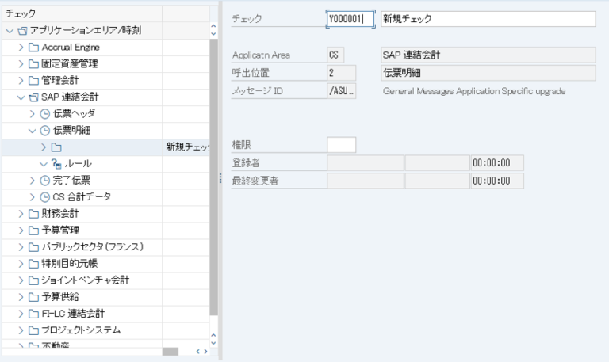This screenshot has height=362, width=609.
Task: Expand the 伝票ヘッダ node
Action: tap(33, 114)
